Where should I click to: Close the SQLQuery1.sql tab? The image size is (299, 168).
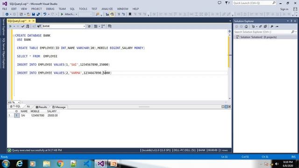pyautogui.click(x=34, y=21)
